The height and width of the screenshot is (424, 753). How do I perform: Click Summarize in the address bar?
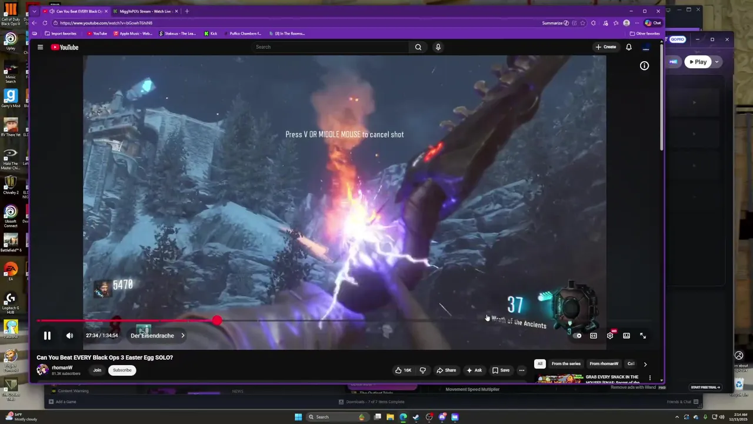click(555, 23)
